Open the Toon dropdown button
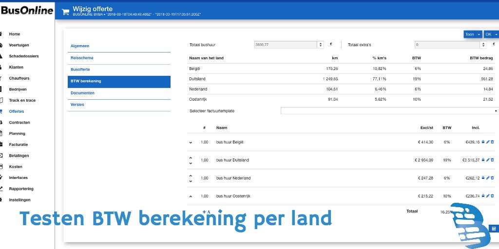Screen dimensions: 499x249 pyautogui.click(x=473, y=35)
